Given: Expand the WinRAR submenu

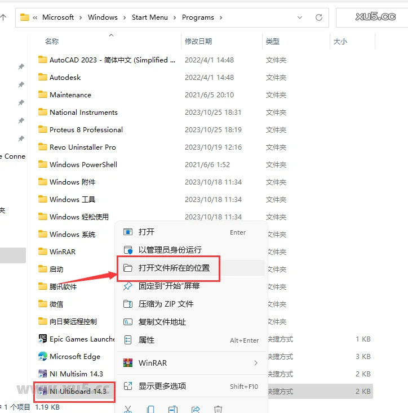Looking at the screenshot, I should 191,363.
